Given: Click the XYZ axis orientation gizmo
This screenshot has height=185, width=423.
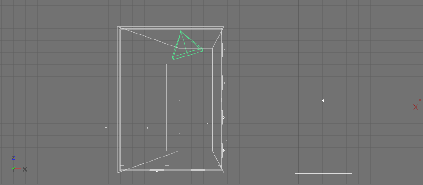Looking at the screenshot, I should (x=19, y=163).
